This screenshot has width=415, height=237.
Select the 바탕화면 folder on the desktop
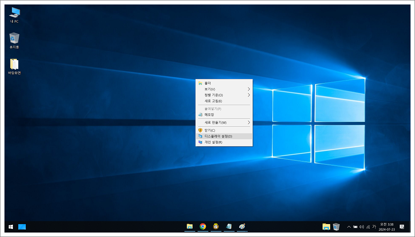[x=14, y=67]
